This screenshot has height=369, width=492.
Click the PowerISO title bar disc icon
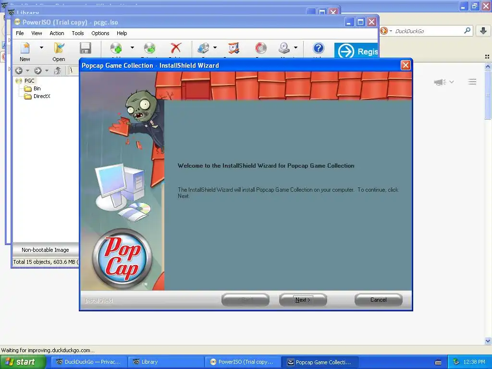click(x=17, y=22)
